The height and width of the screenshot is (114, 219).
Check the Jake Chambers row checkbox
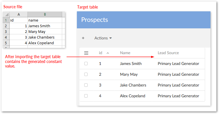(x=86, y=85)
